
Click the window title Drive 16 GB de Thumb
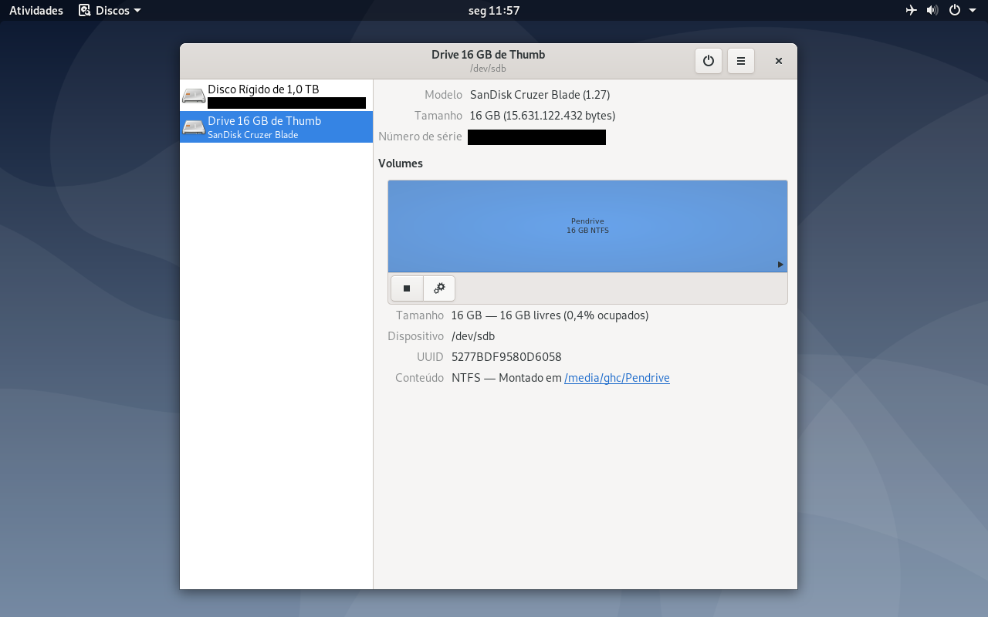tap(489, 55)
